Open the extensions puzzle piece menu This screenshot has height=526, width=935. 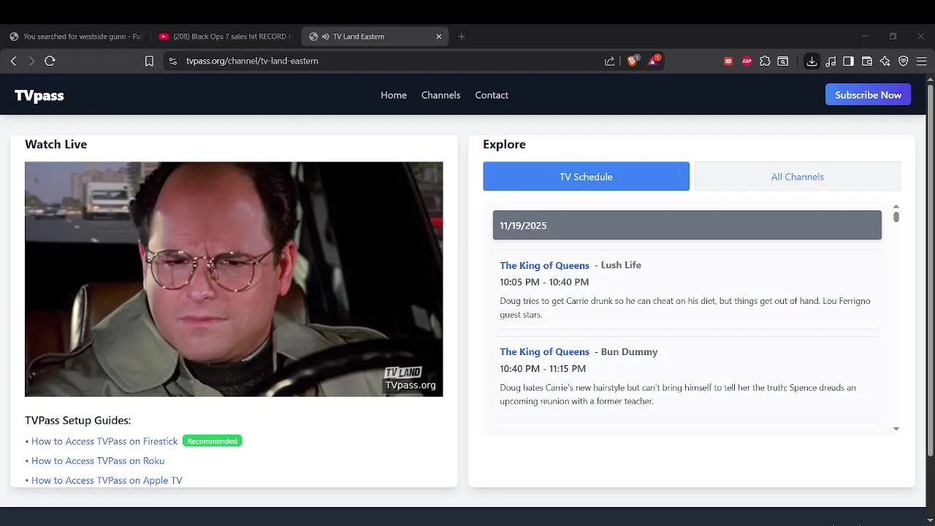[765, 61]
